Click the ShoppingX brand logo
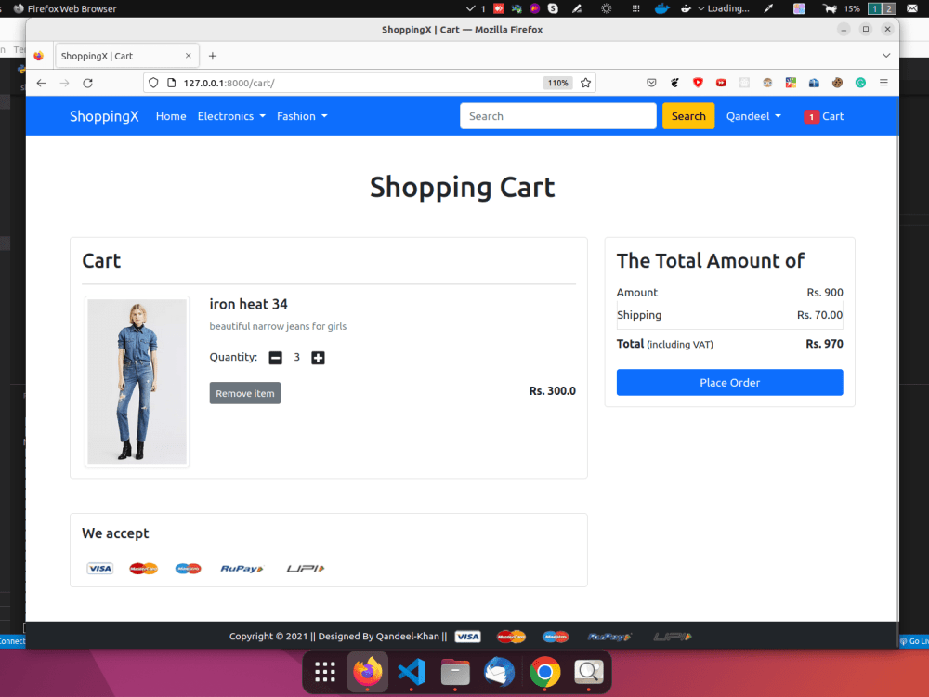 point(104,116)
